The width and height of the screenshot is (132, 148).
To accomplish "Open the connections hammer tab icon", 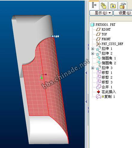I will pos(122,5).
